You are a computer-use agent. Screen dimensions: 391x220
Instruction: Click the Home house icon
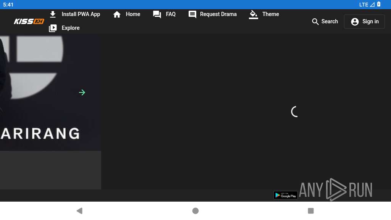117,15
